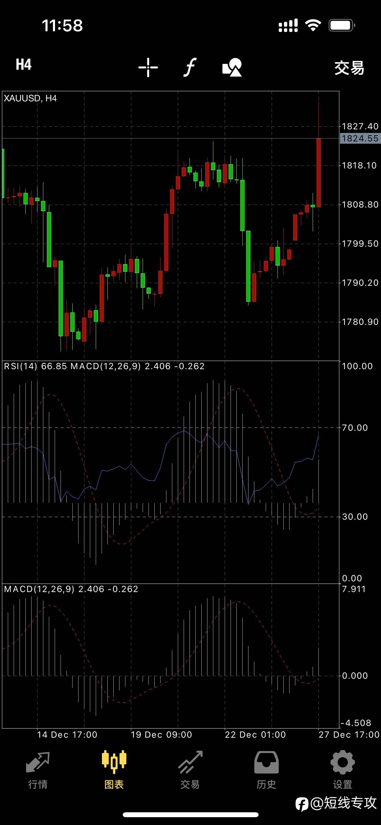
Task: Tap the latest tall red candlestick
Action: [x=318, y=173]
